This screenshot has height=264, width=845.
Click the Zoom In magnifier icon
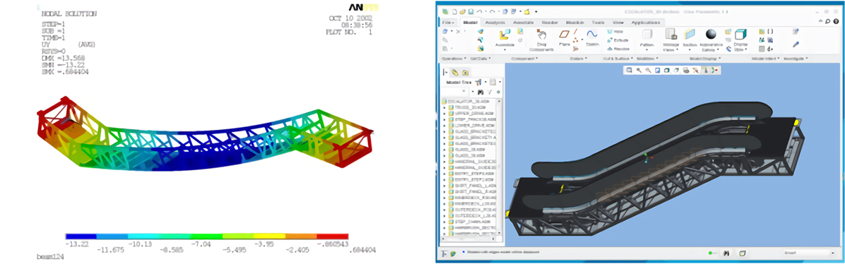tap(639, 70)
